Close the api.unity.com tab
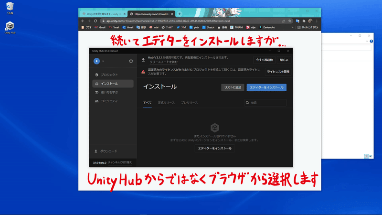 pos(172,14)
